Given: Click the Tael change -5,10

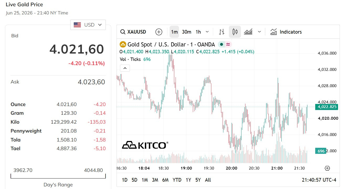Looking at the screenshot, I should (x=99, y=149).
